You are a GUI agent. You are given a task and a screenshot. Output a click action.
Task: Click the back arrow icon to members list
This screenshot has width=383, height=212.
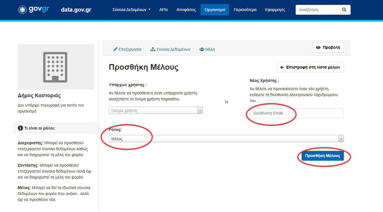tap(282, 67)
